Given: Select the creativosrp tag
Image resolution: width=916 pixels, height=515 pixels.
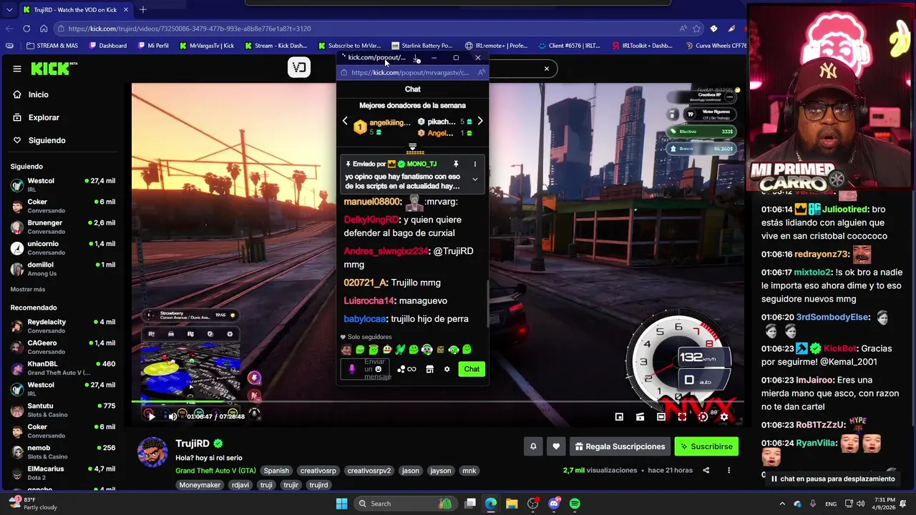Looking at the screenshot, I should click(x=318, y=471).
